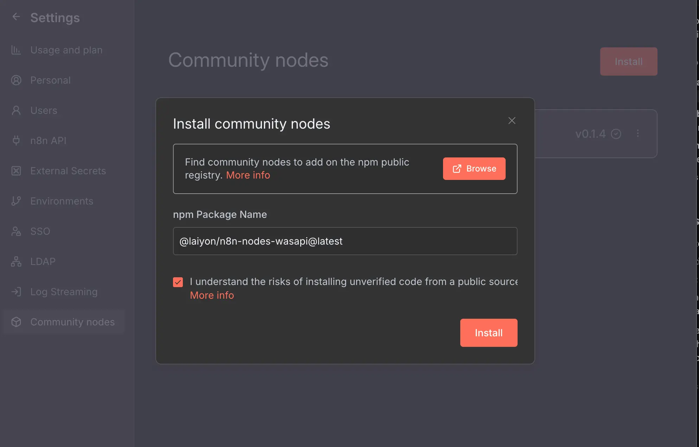Screen dimensions: 699x447
Task: Click the back arrow next to Settings
Action: point(16,17)
